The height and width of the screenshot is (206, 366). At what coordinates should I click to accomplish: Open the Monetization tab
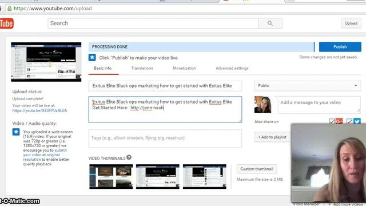(184, 69)
